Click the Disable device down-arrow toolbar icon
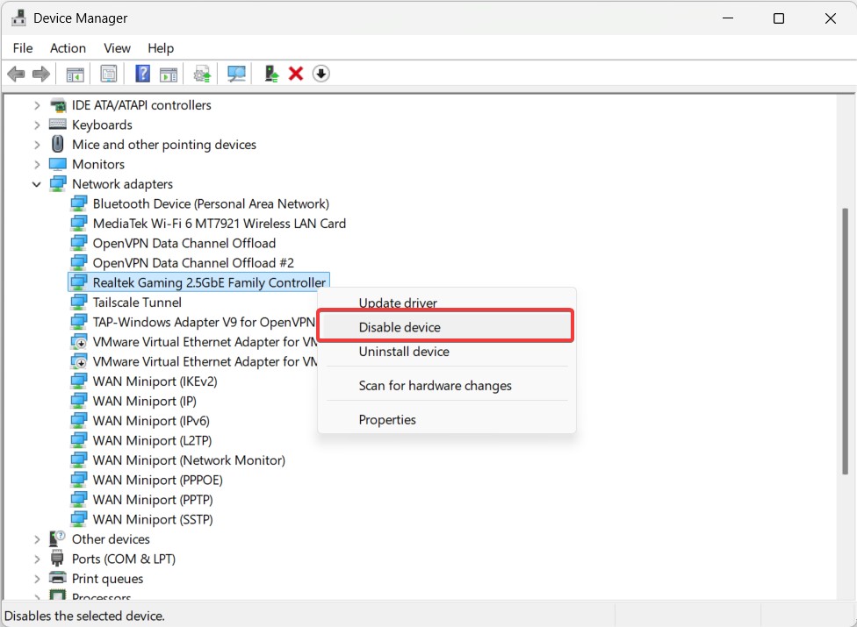Viewport: 857px width, 627px height. (x=320, y=74)
